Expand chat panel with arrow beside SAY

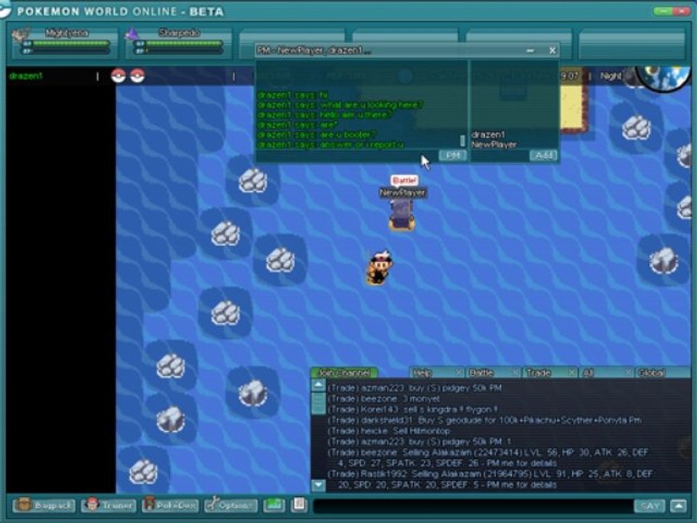[678, 506]
